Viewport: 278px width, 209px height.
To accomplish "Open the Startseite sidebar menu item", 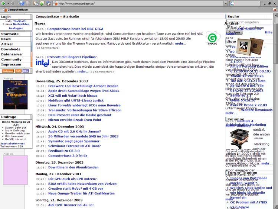I will pos(16,34).
